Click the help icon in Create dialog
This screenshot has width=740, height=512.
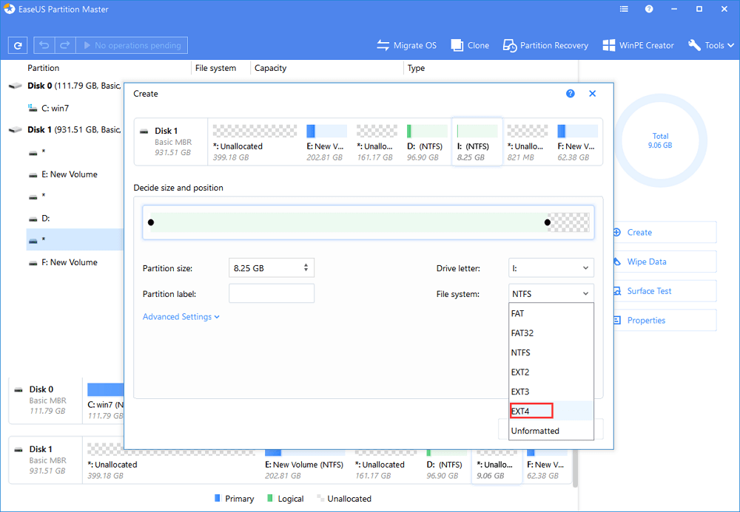point(571,94)
